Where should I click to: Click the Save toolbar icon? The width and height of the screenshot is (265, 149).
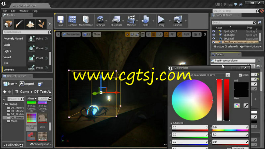click(60, 21)
